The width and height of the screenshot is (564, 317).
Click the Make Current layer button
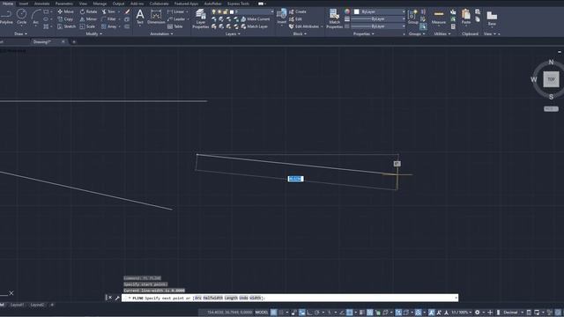pos(256,19)
